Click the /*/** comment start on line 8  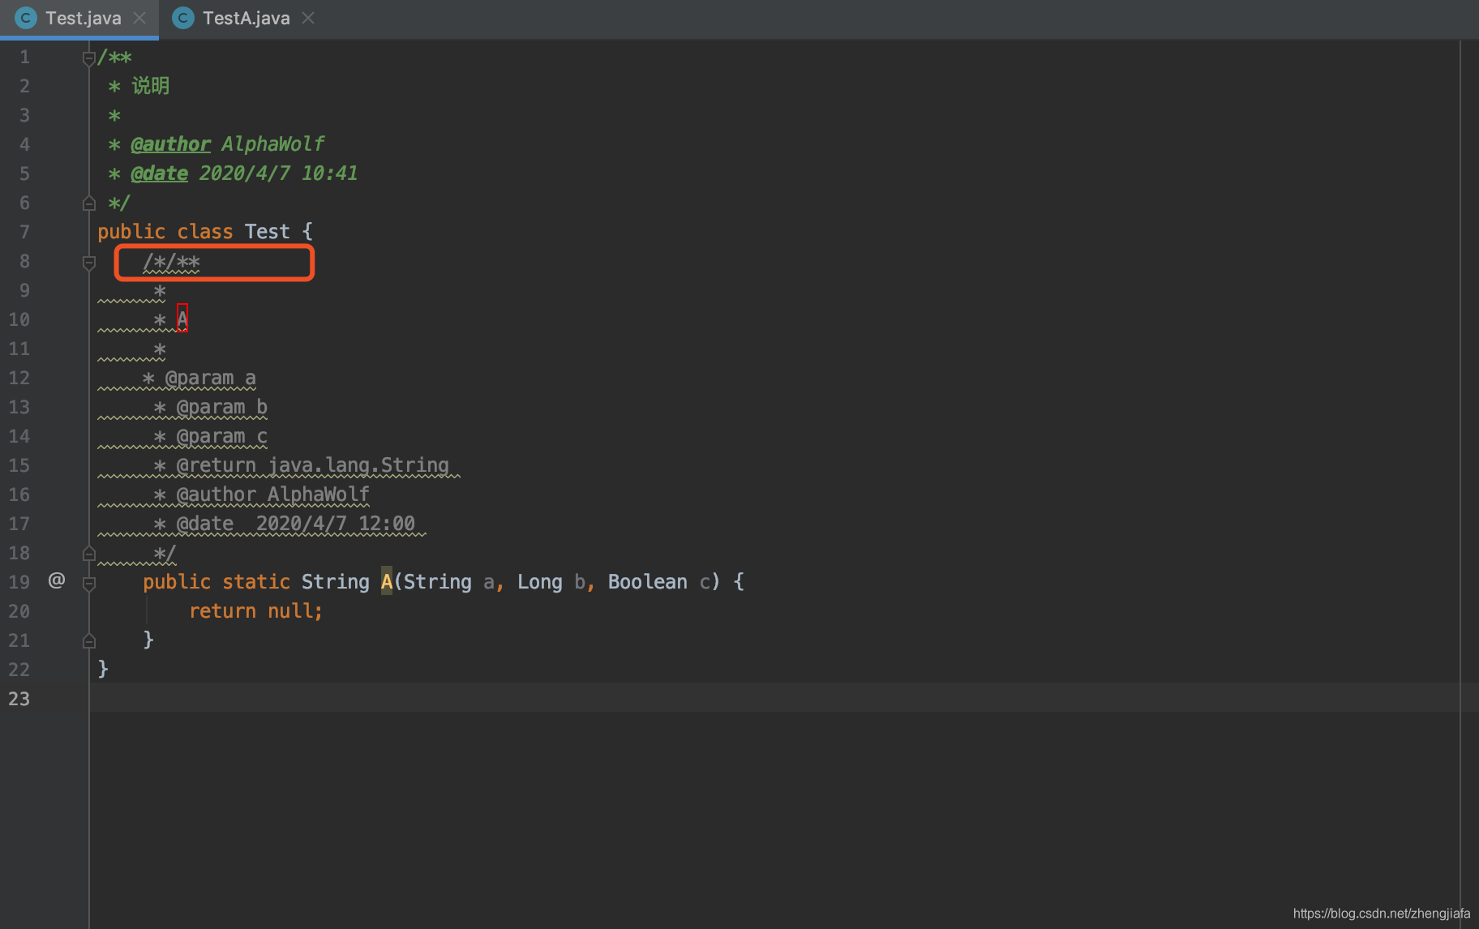click(171, 262)
